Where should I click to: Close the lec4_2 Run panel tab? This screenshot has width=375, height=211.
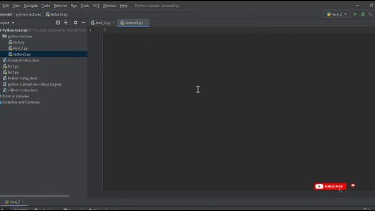tap(23, 202)
